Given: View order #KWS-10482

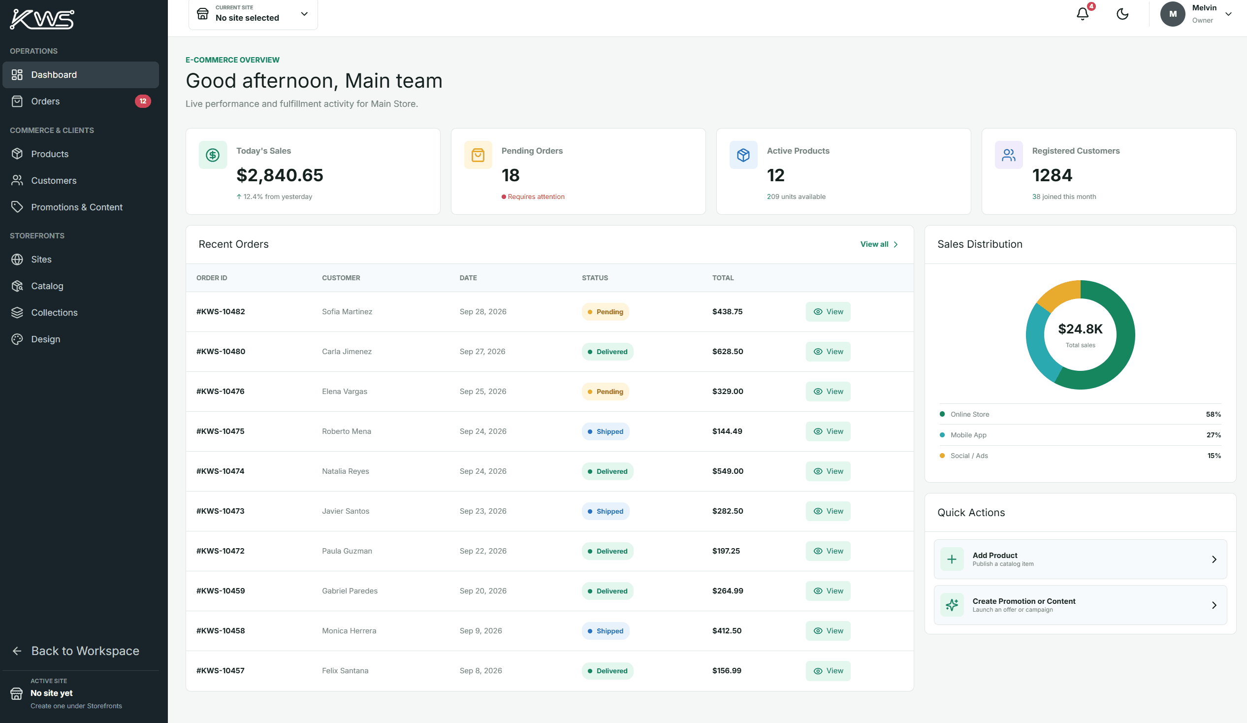Looking at the screenshot, I should click(828, 311).
